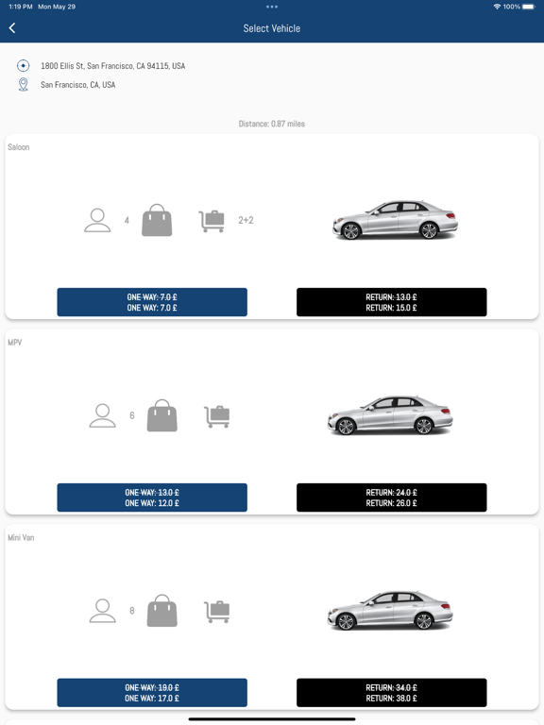Tap the Mini Van passenger count 8
This screenshot has height=725, width=544.
(x=132, y=611)
